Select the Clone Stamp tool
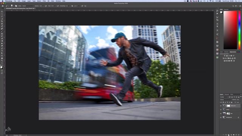The height and width of the screenshot is (136, 242). point(2,34)
